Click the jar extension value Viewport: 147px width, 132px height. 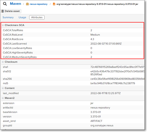point(92,103)
